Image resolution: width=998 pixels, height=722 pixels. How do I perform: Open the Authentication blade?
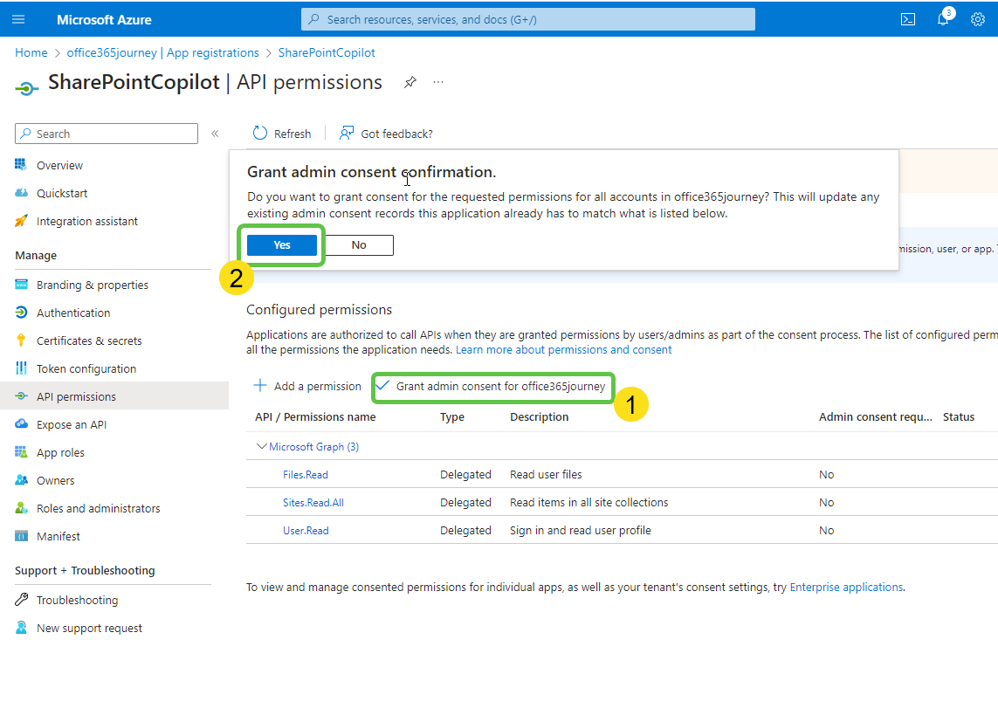click(72, 312)
